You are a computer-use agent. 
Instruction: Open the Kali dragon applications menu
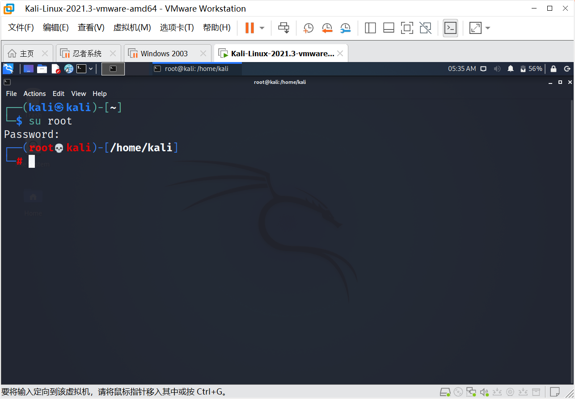(x=8, y=69)
